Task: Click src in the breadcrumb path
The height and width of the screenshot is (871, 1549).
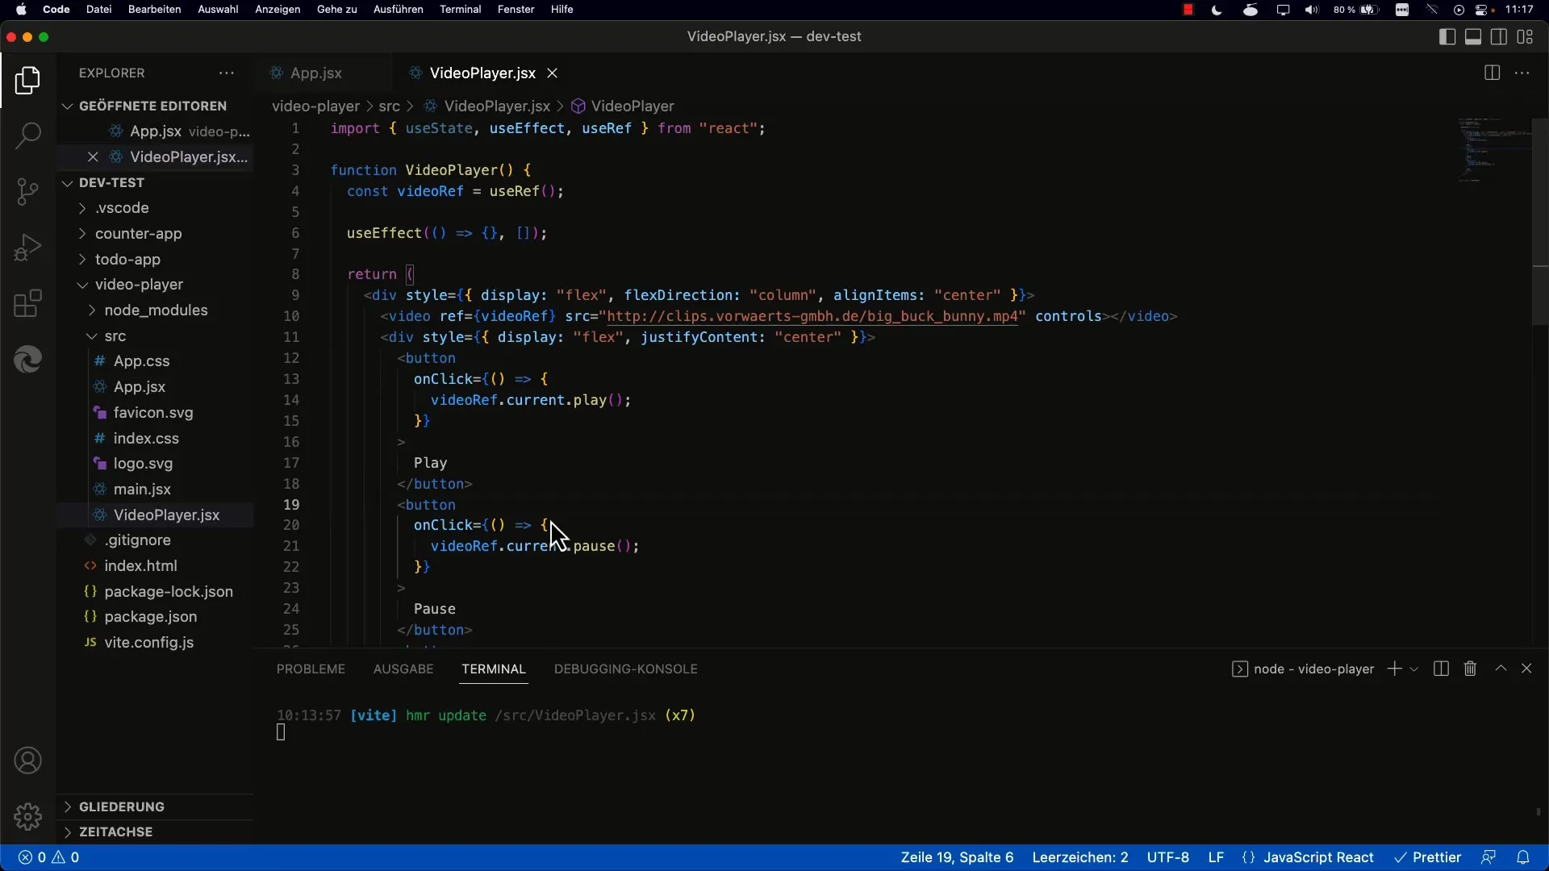Action: click(x=389, y=106)
